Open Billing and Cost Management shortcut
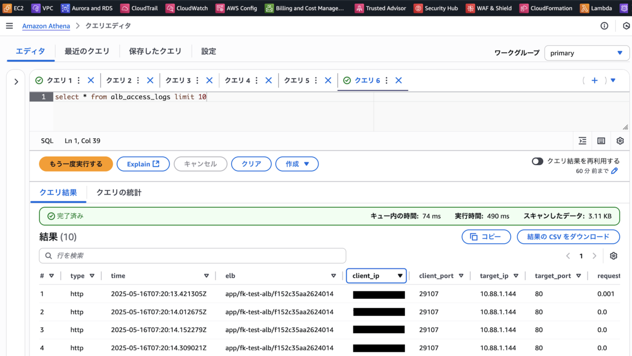This screenshot has height=356, width=632. pos(305,8)
